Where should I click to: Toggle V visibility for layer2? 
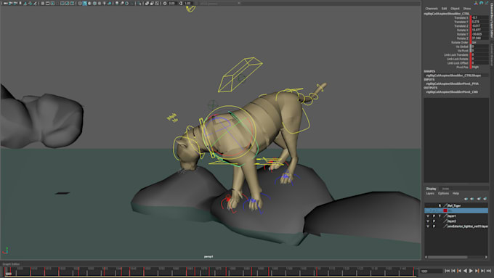pos(427,221)
